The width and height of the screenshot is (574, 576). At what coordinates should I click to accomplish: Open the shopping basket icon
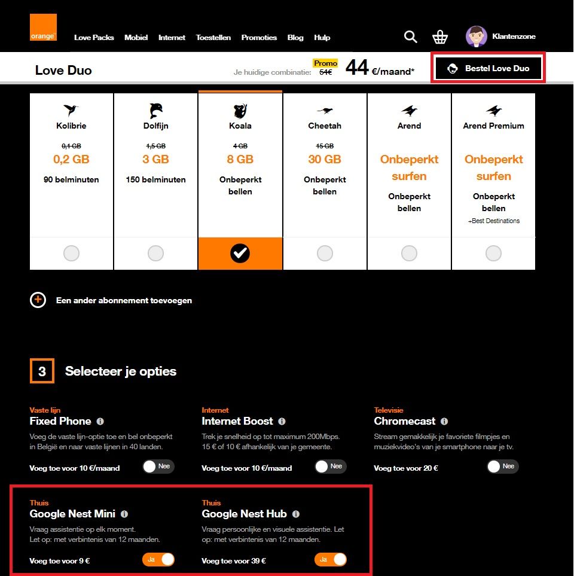[x=439, y=36]
